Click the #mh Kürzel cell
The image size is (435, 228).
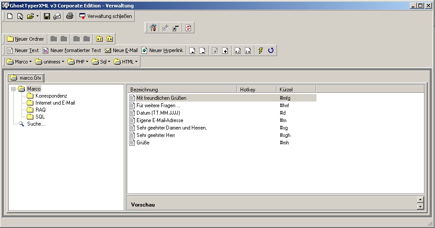[284, 143]
